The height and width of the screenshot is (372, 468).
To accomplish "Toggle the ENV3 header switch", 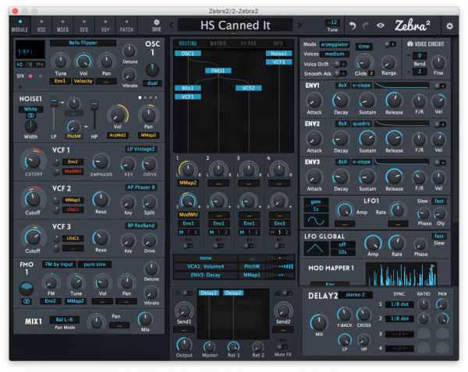I will pos(440,163).
